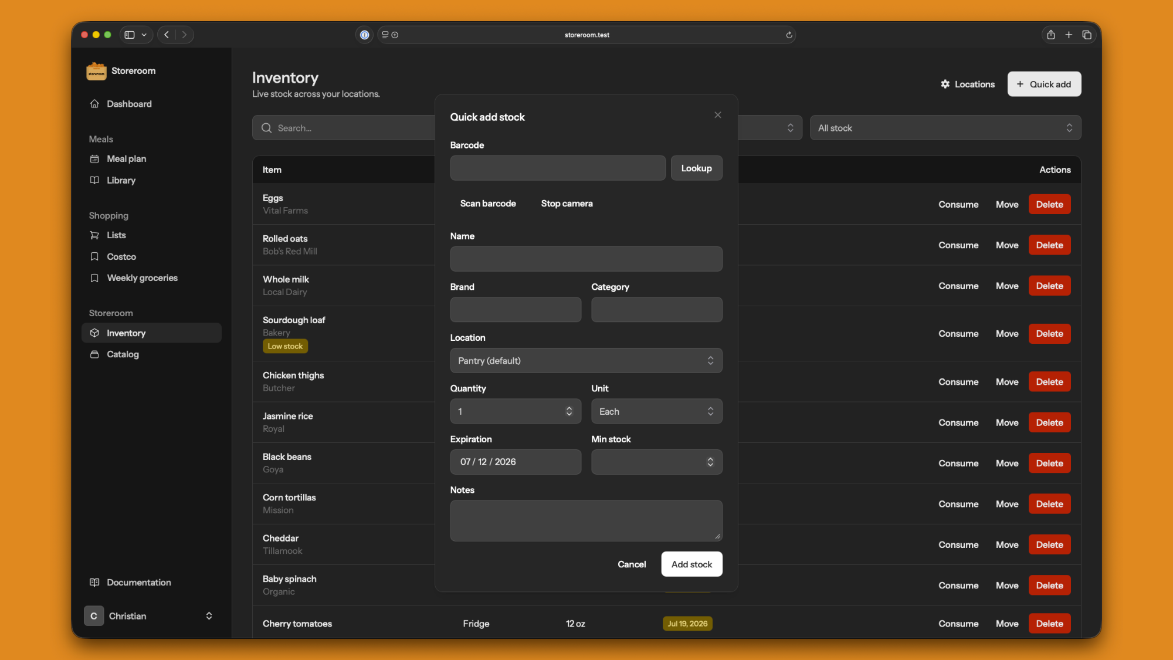Focus the Category input field
This screenshot has width=1173, height=660.
point(656,309)
